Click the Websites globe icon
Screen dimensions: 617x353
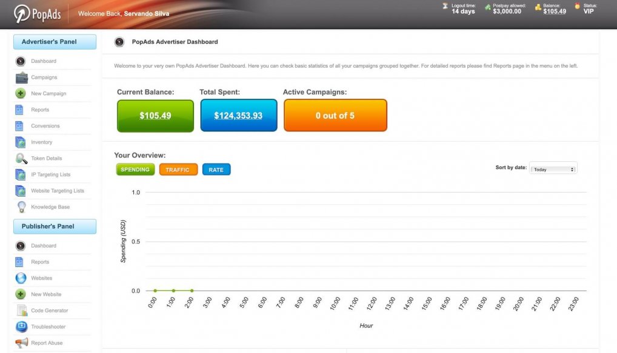pyautogui.click(x=21, y=278)
